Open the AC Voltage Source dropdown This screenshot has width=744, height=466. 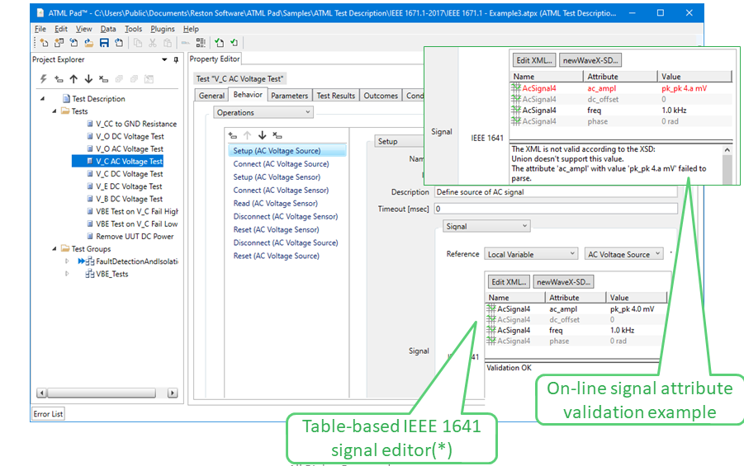(x=623, y=254)
